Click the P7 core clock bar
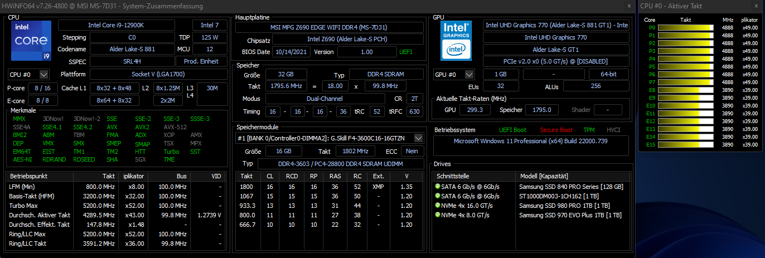 pos(686,82)
